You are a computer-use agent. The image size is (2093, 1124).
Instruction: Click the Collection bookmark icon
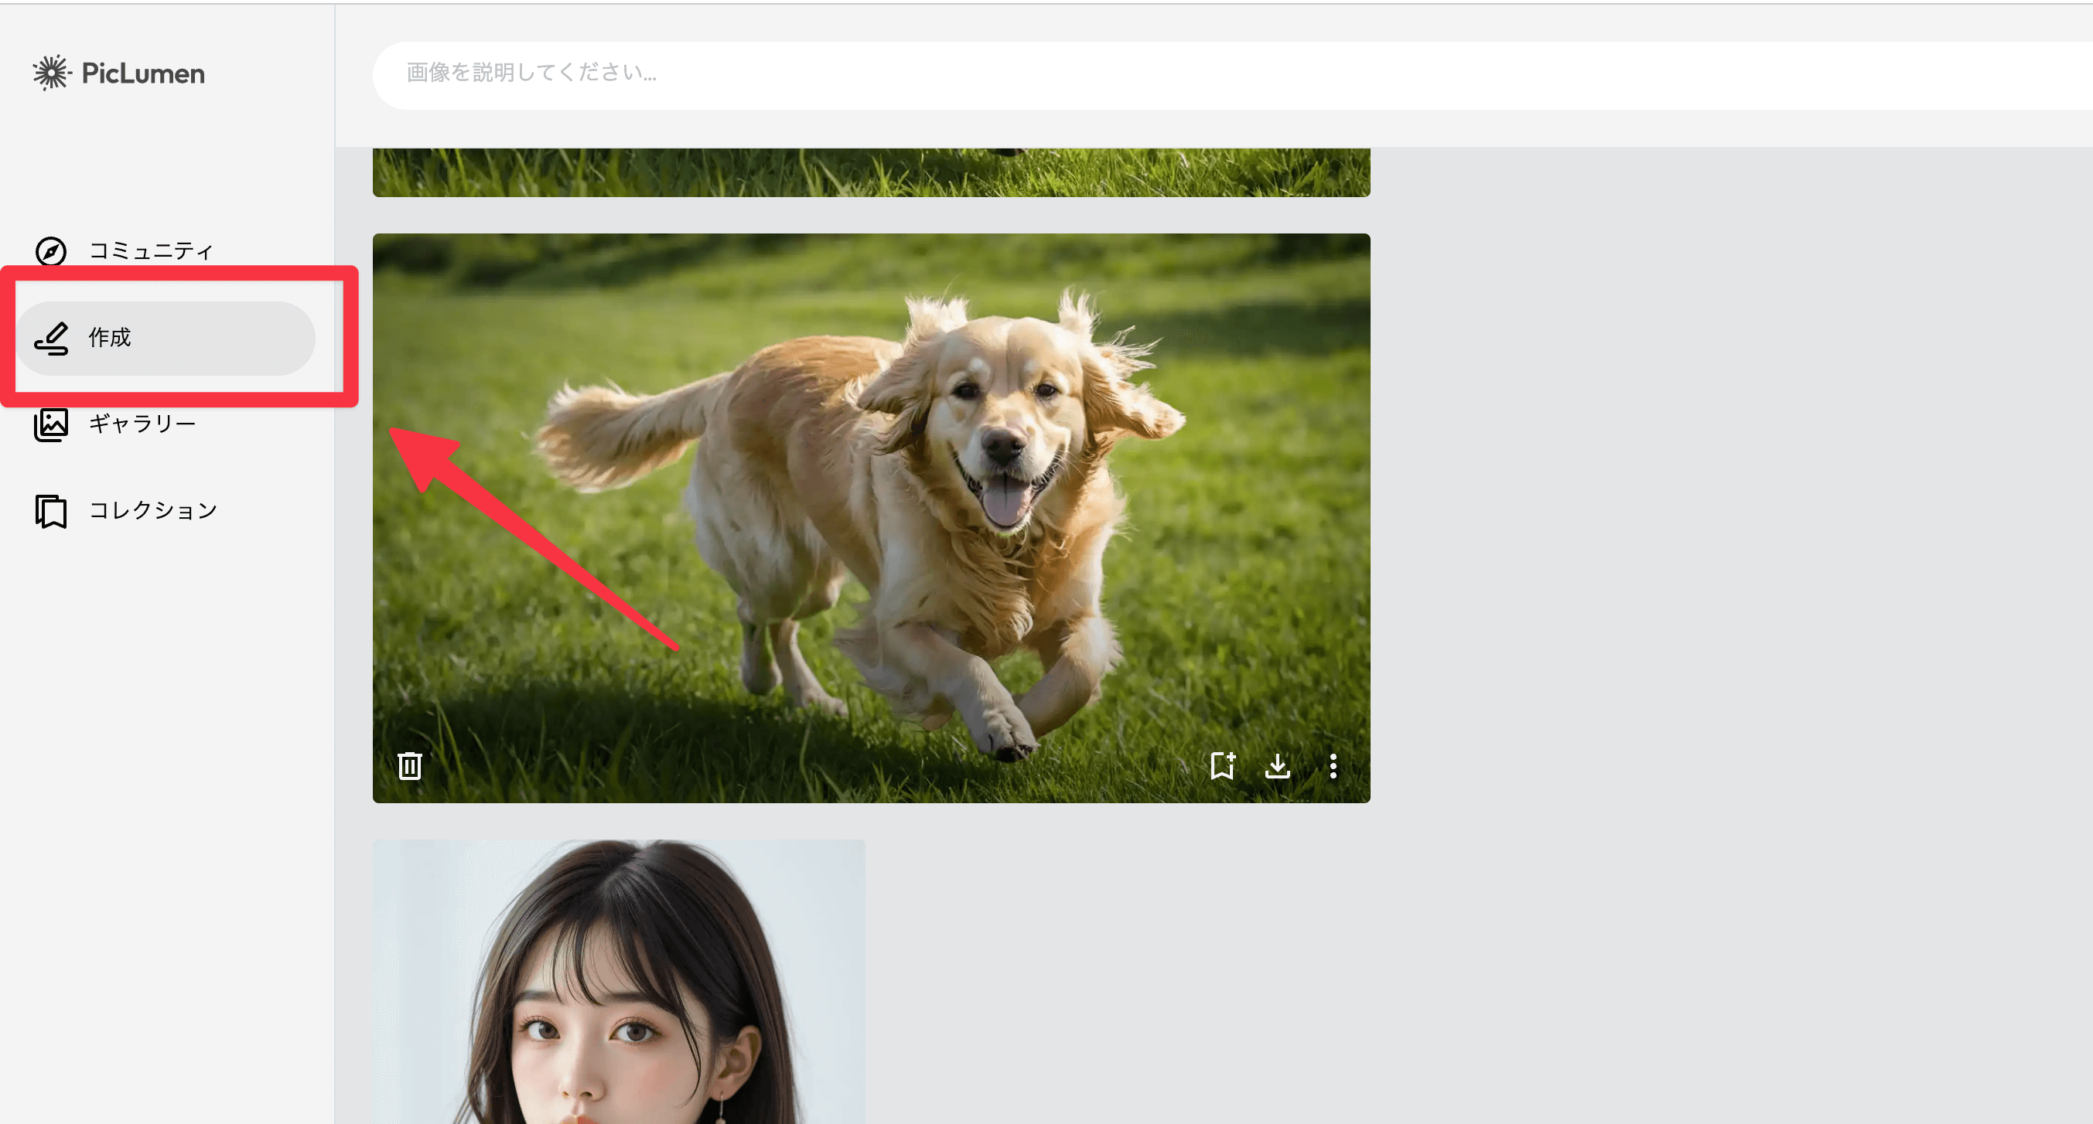50,512
